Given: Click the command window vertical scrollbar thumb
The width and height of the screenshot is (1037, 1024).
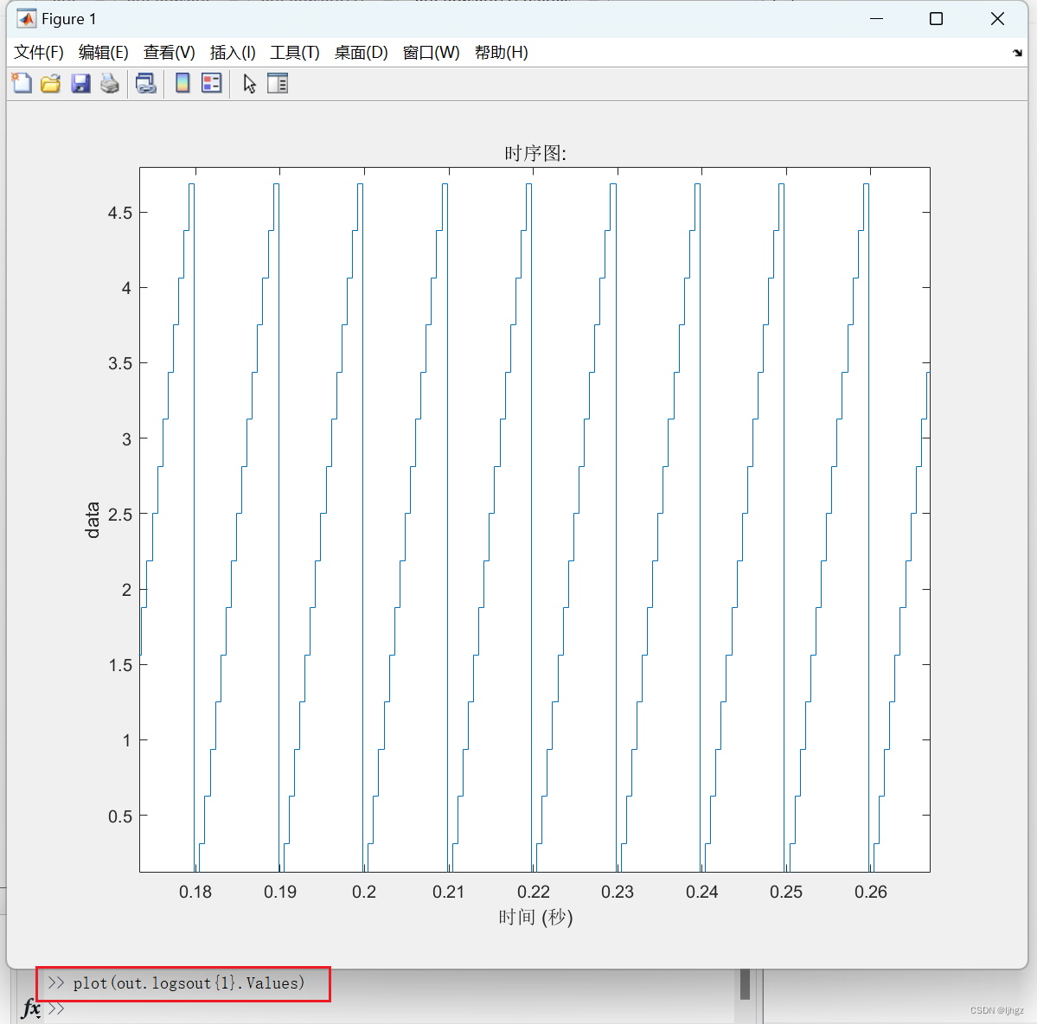Looking at the screenshot, I should point(745,984).
